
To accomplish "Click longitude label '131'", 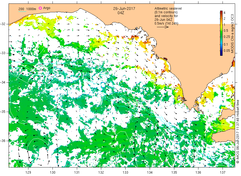I will pos(77,173).
